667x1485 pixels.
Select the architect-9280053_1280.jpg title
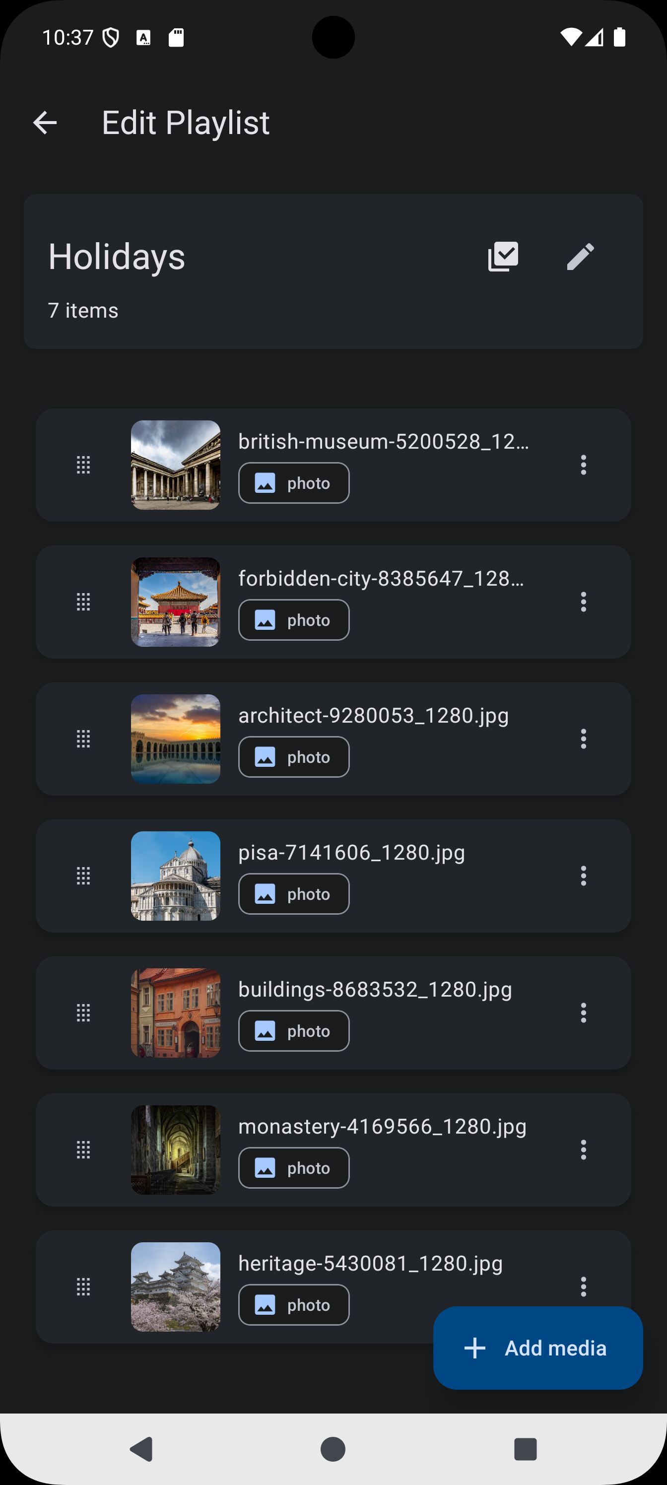click(374, 715)
